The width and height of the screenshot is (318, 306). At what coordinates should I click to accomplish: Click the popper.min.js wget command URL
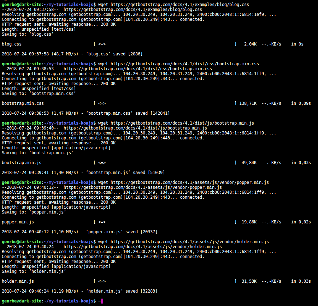[x=190, y=182]
